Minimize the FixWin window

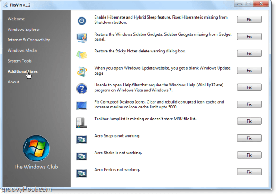(239, 4)
